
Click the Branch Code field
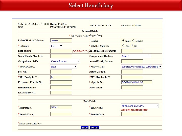[x=132, y=114]
